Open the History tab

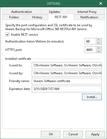click(x=37, y=17)
